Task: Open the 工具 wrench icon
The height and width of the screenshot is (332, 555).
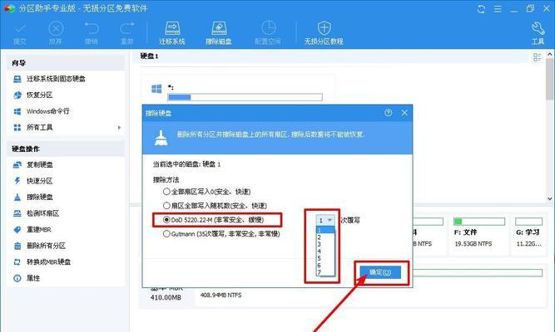Action: tap(538, 33)
